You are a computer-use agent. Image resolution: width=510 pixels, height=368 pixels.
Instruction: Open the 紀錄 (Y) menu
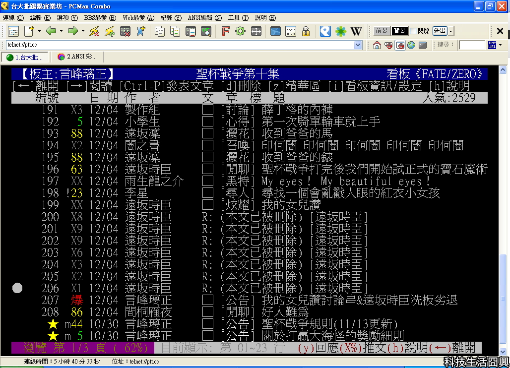[x=171, y=17]
